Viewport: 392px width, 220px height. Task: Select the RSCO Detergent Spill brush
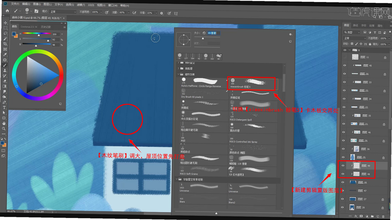[x=252, y=116]
